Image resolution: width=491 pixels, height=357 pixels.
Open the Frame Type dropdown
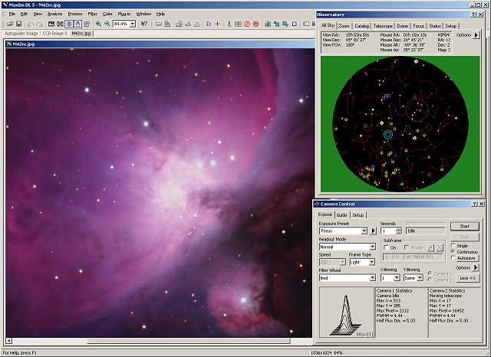click(x=372, y=262)
